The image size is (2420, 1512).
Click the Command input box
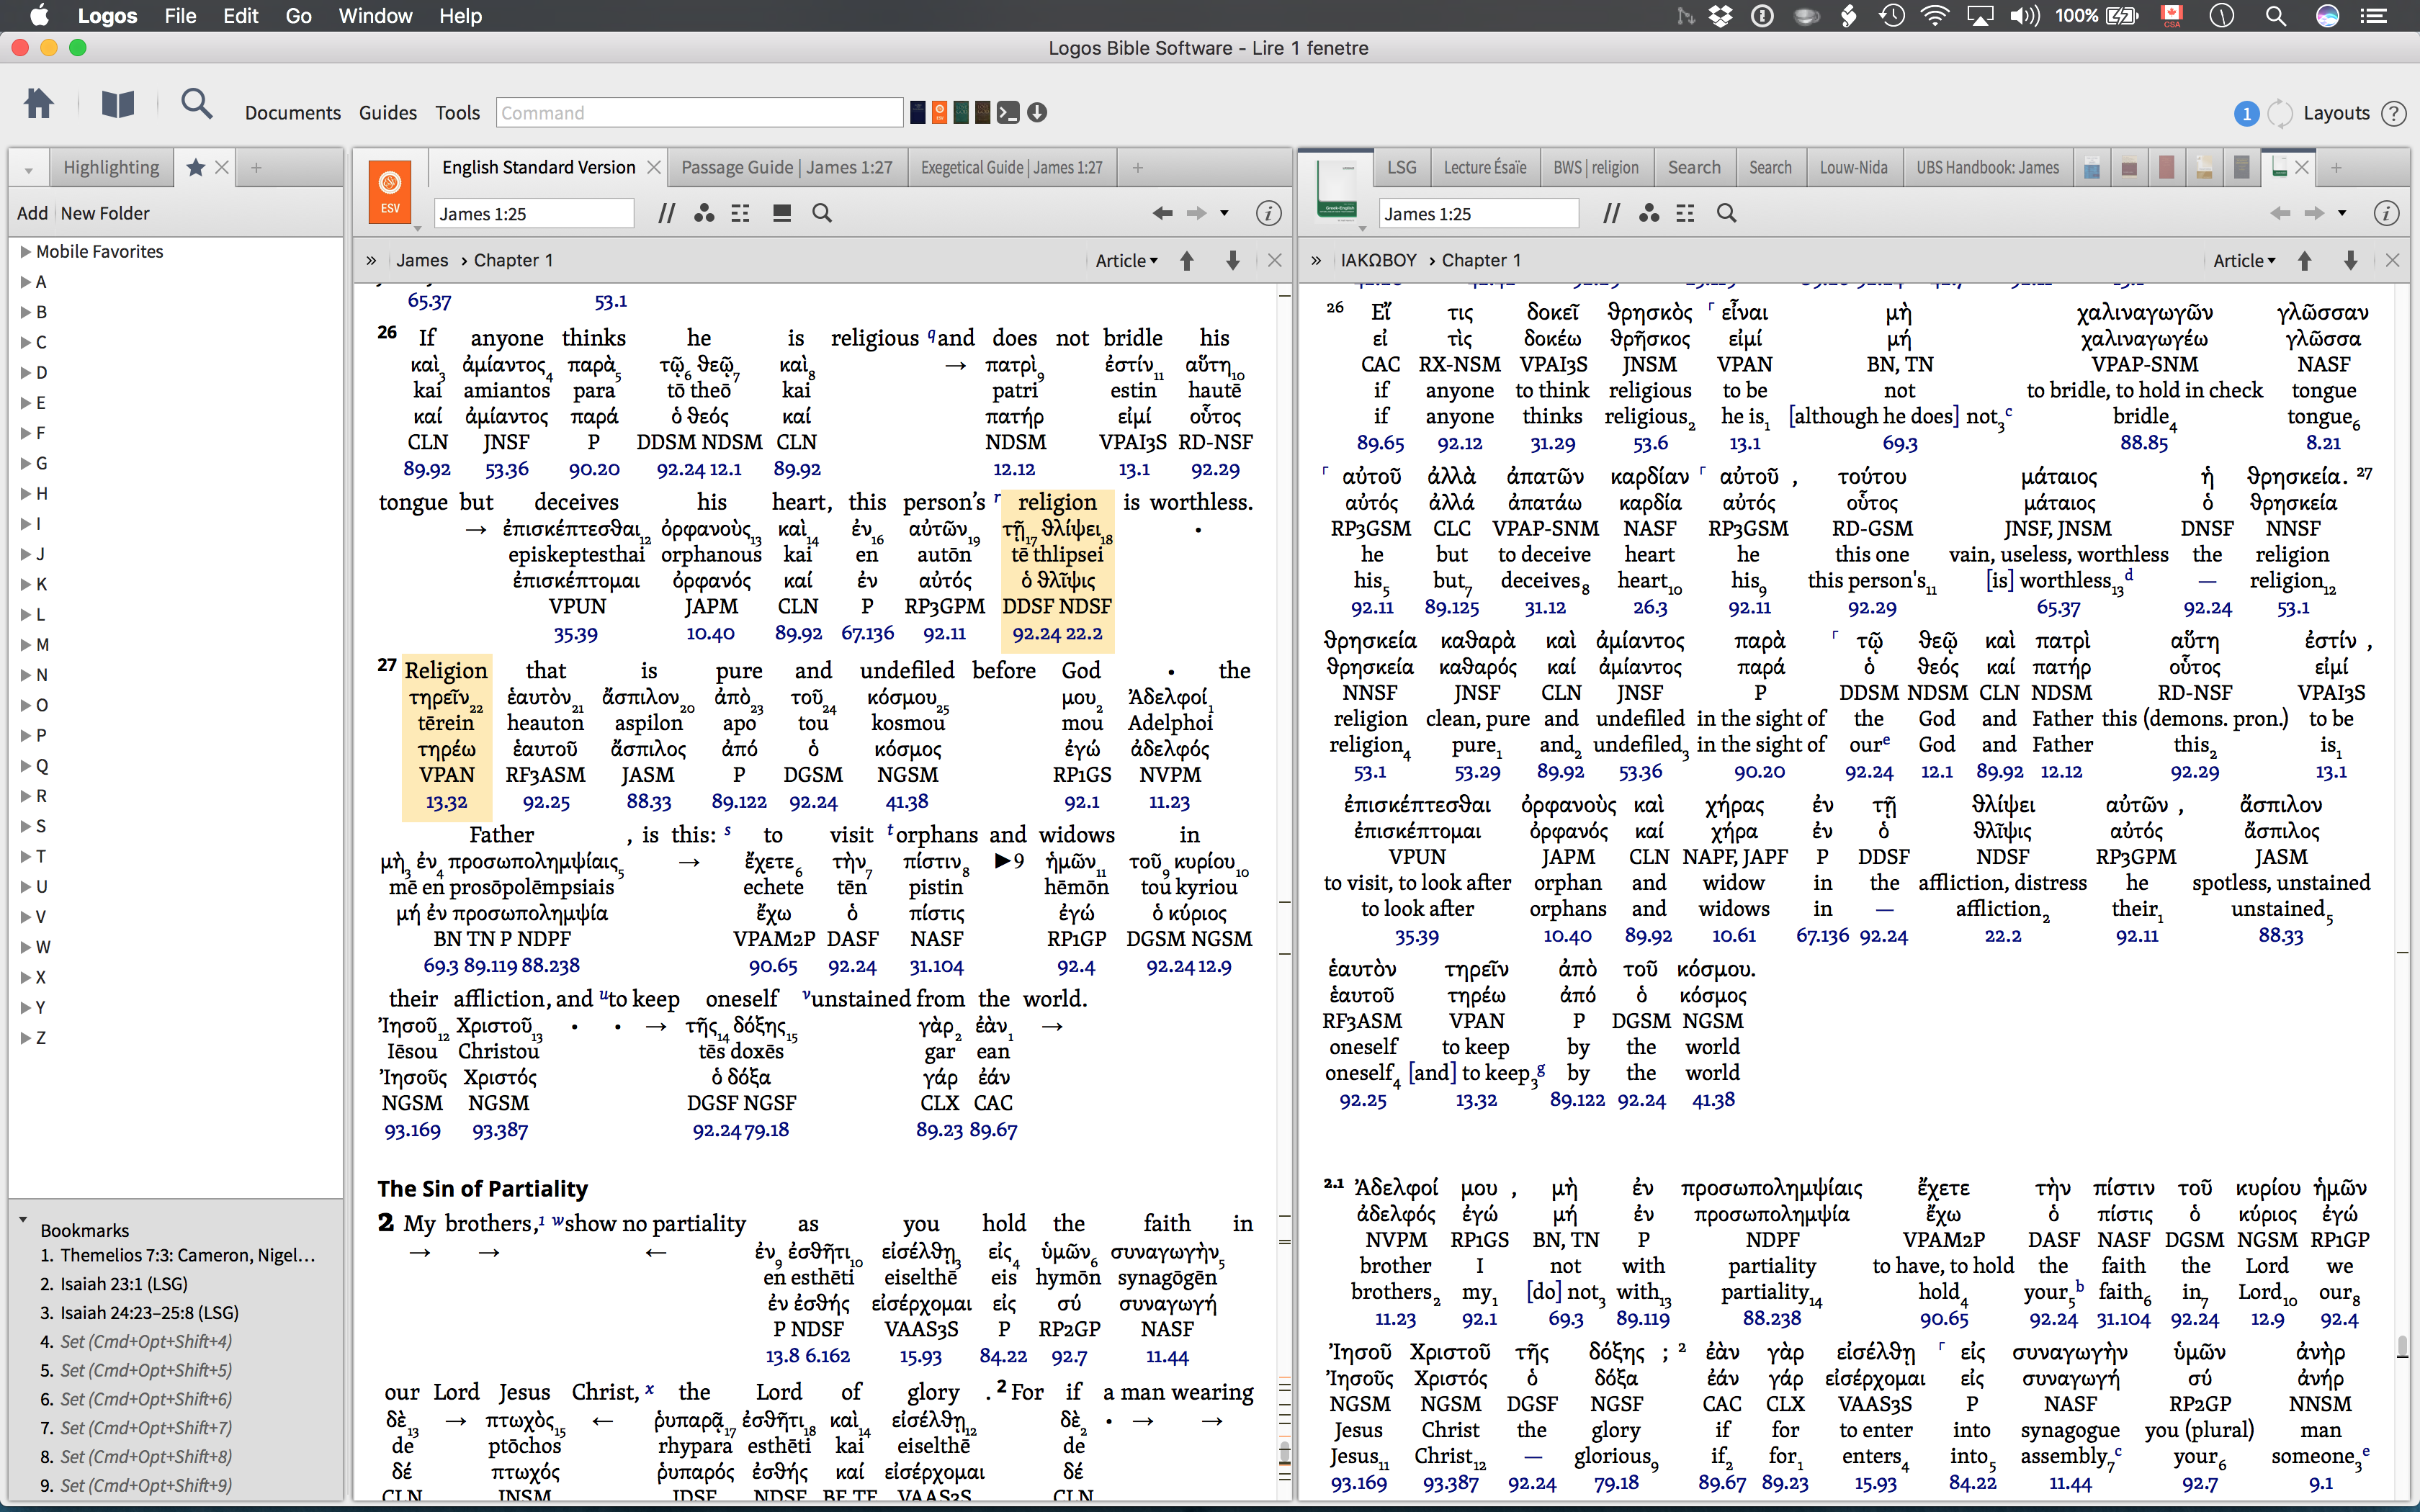pos(699,113)
